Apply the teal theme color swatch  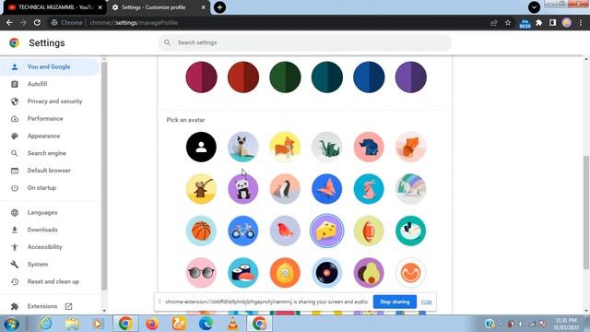327,77
